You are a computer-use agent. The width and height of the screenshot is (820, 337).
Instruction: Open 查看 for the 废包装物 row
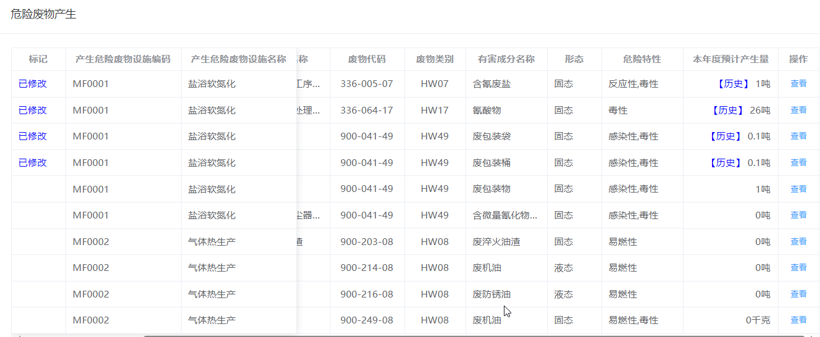[798, 189]
